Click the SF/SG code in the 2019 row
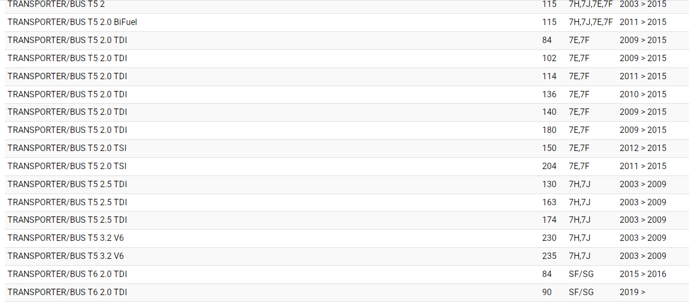689x302 pixels. [x=581, y=292]
